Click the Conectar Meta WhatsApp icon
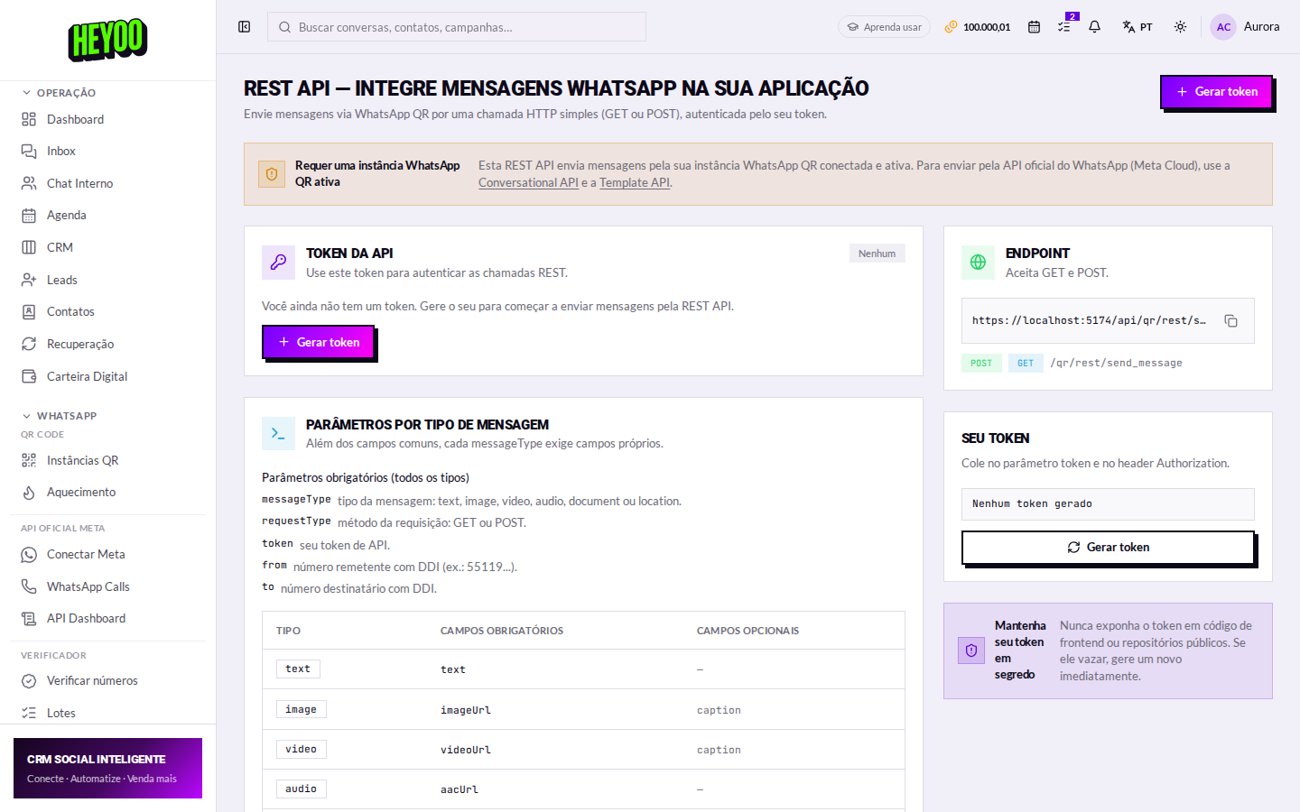The height and width of the screenshot is (812, 1300). click(x=29, y=554)
